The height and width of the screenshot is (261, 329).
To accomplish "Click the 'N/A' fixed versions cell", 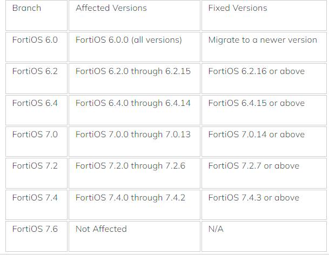I will pyautogui.click(x=264, y=236).
